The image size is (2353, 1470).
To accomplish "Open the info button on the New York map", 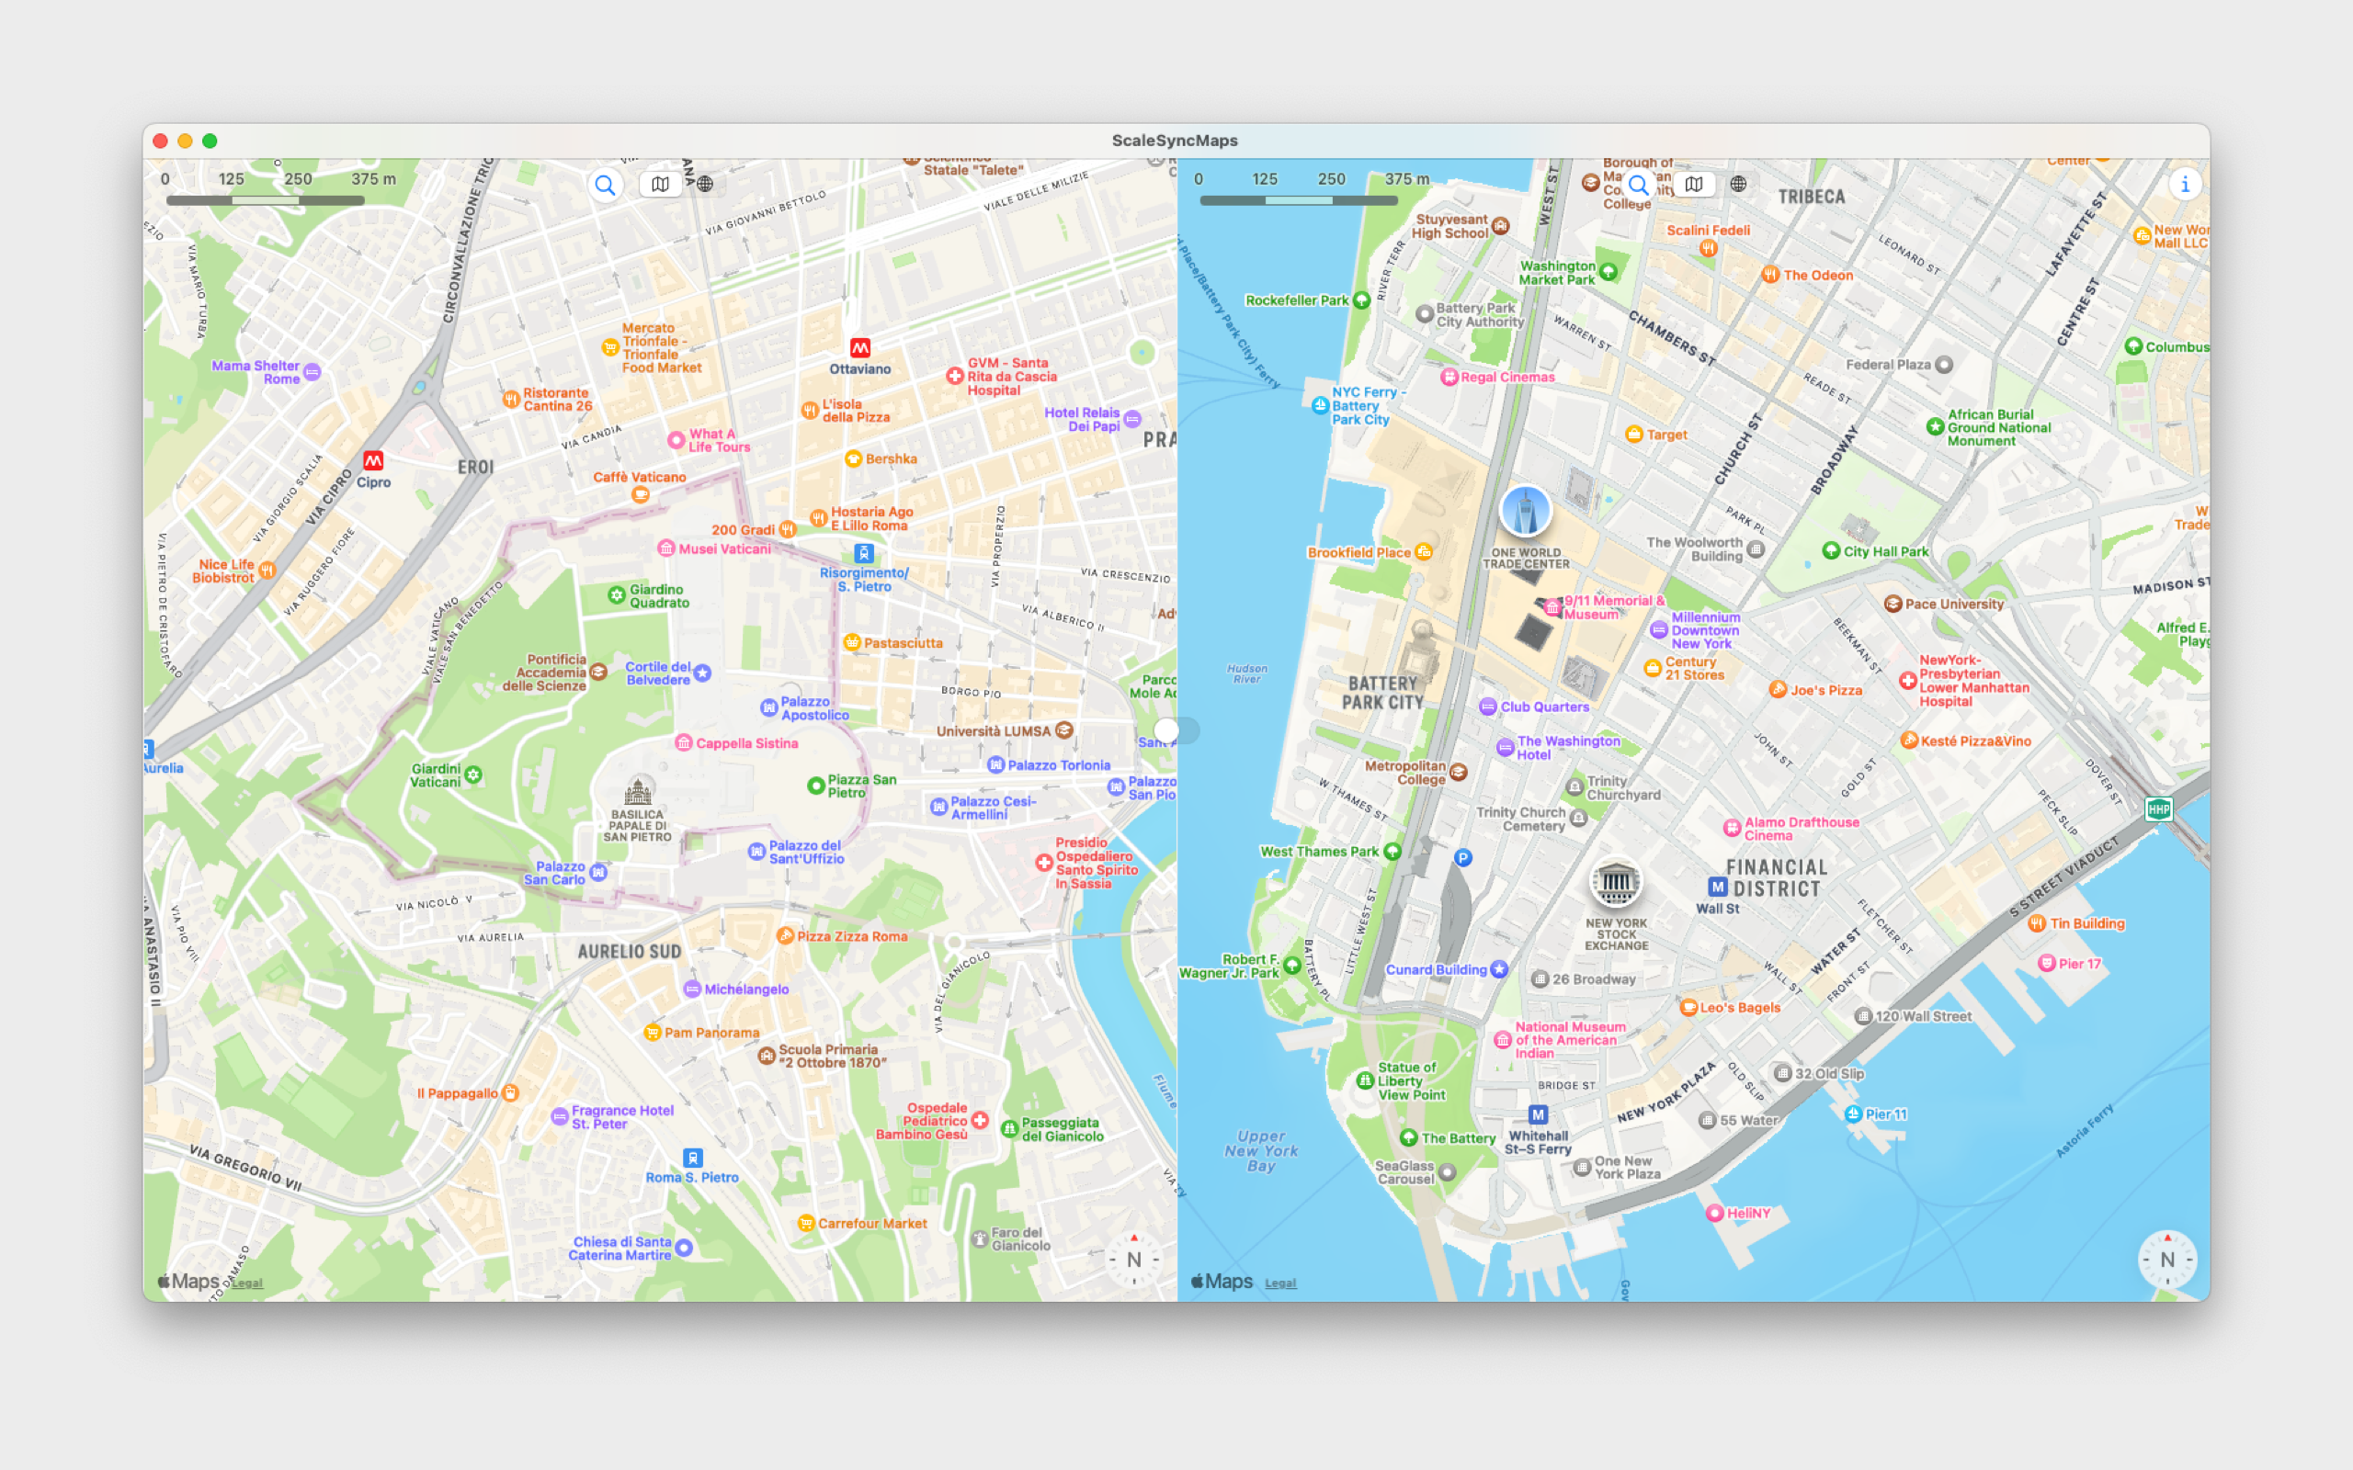I will point(2184,185).
